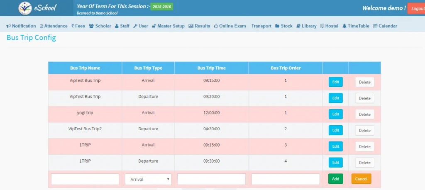Open Calendar via its calendar icon
425x190 pixels.
375,26
